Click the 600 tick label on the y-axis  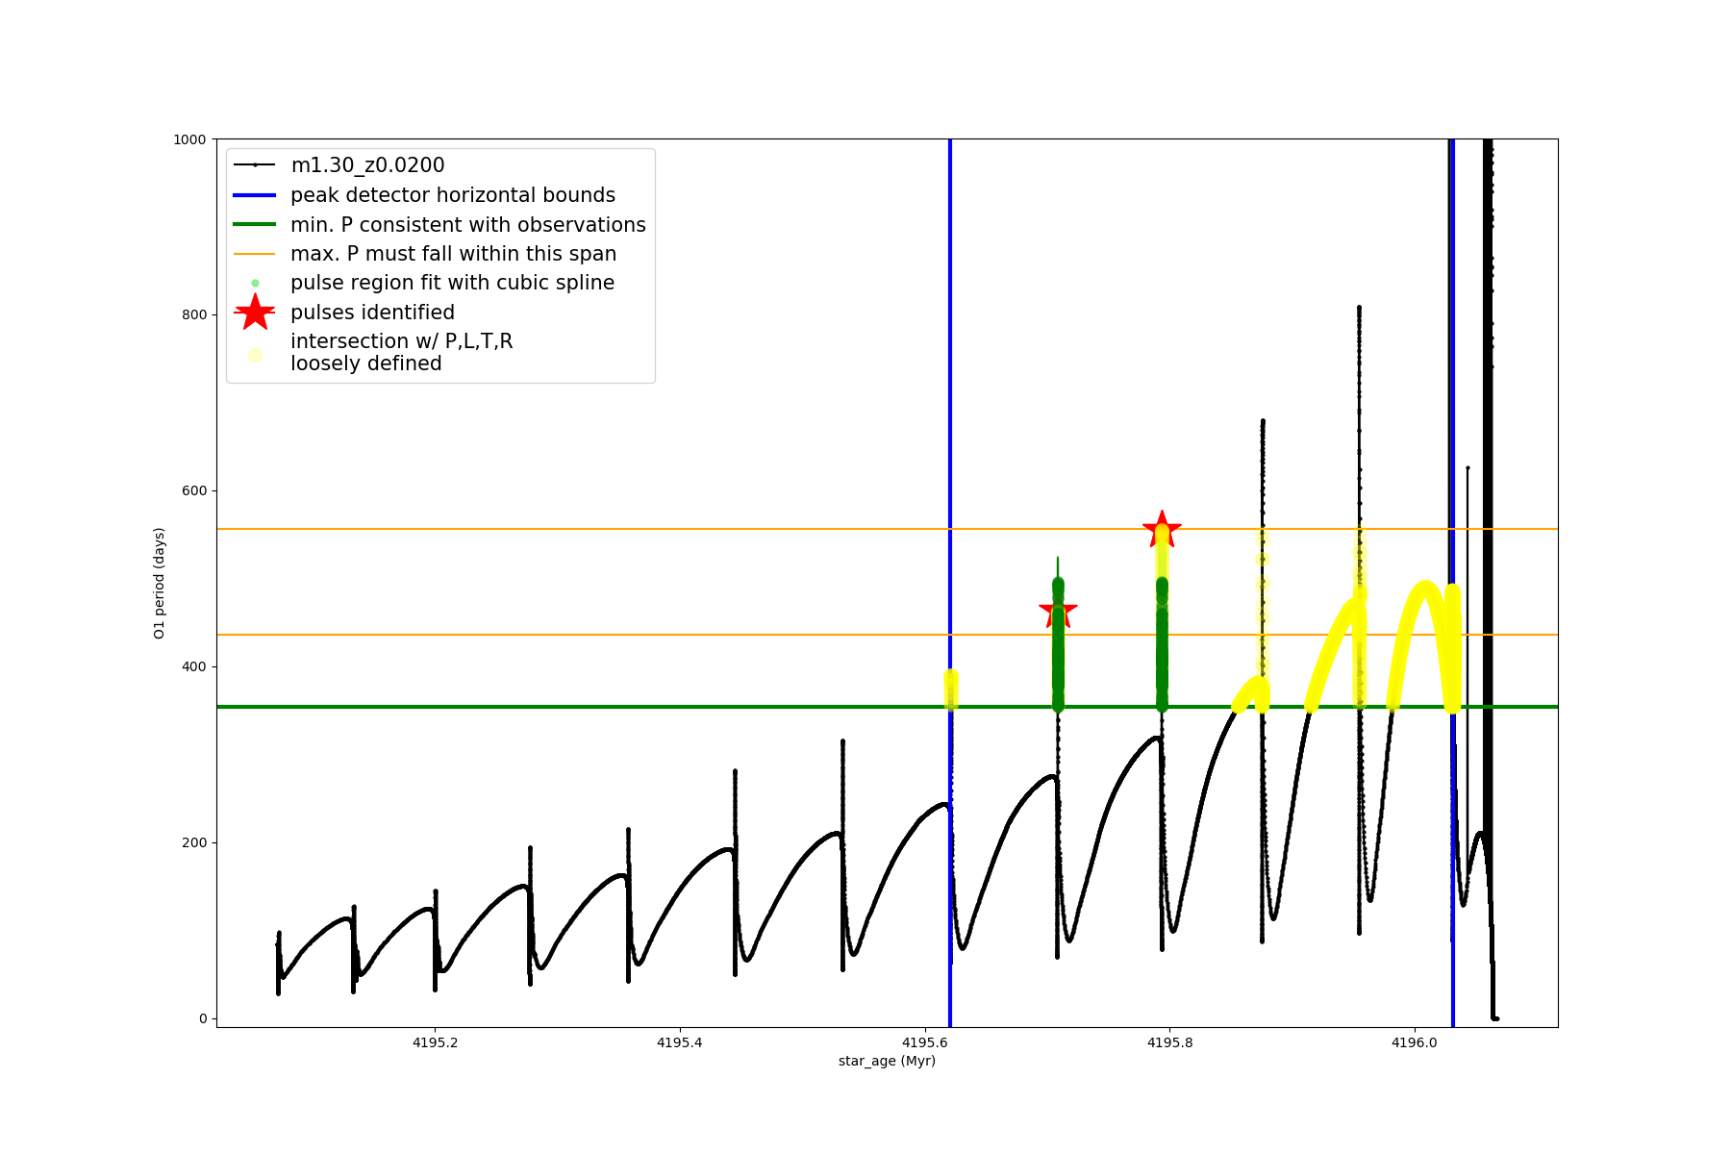(x=193, y=490)
